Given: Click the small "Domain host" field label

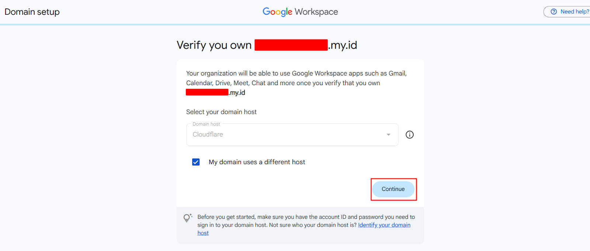Looking at the screenshot, I should click(206, 124).
